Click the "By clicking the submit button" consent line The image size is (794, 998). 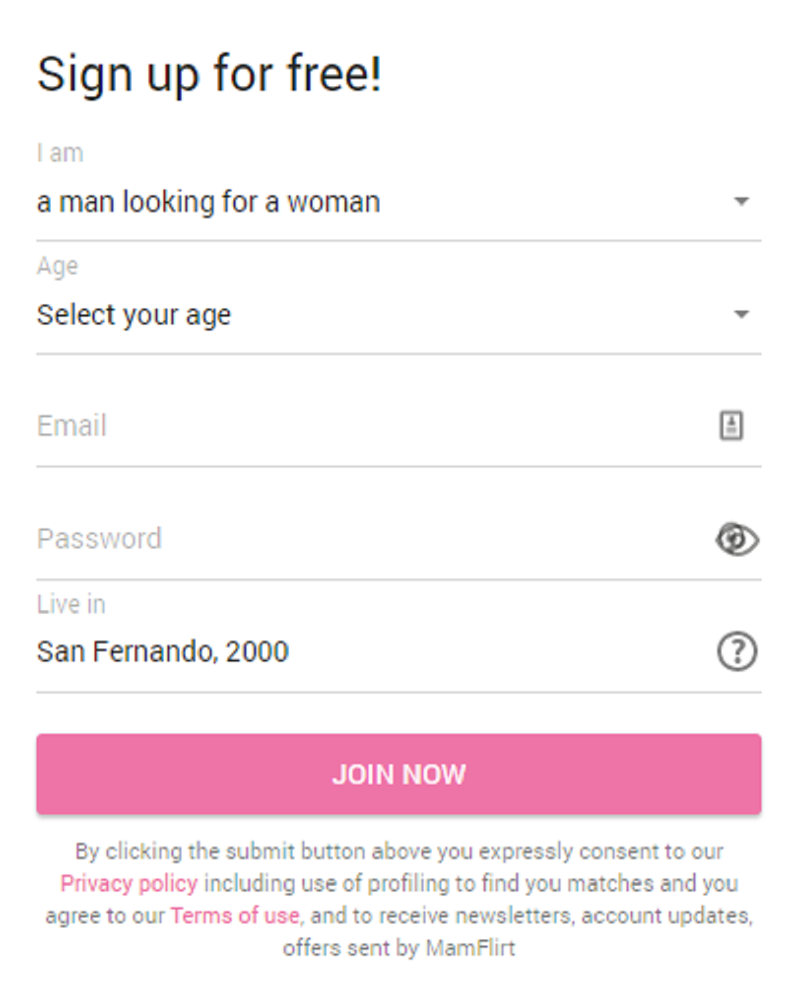coord(399,851)
